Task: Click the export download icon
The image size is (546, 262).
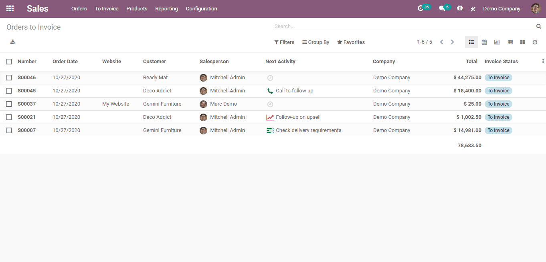Action: coord(13,42)
